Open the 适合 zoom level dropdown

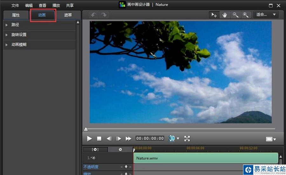click(266, 15)
